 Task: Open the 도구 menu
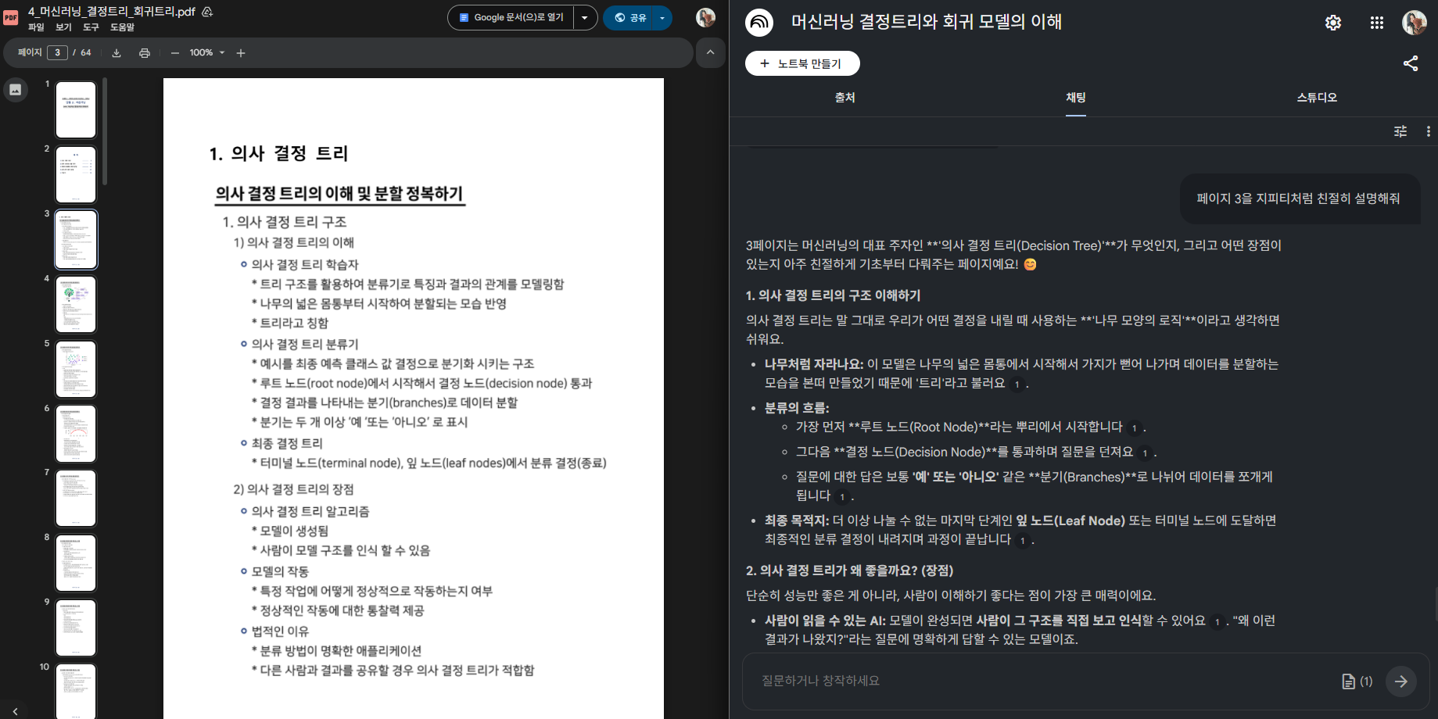coord(91,27)
